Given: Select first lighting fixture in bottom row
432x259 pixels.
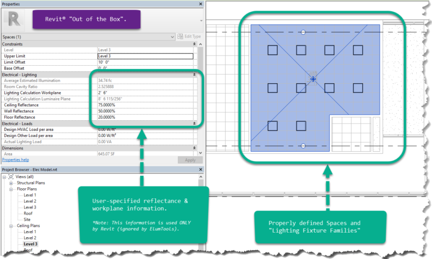Looking at the screenshot, I should [x=272, y=126].
